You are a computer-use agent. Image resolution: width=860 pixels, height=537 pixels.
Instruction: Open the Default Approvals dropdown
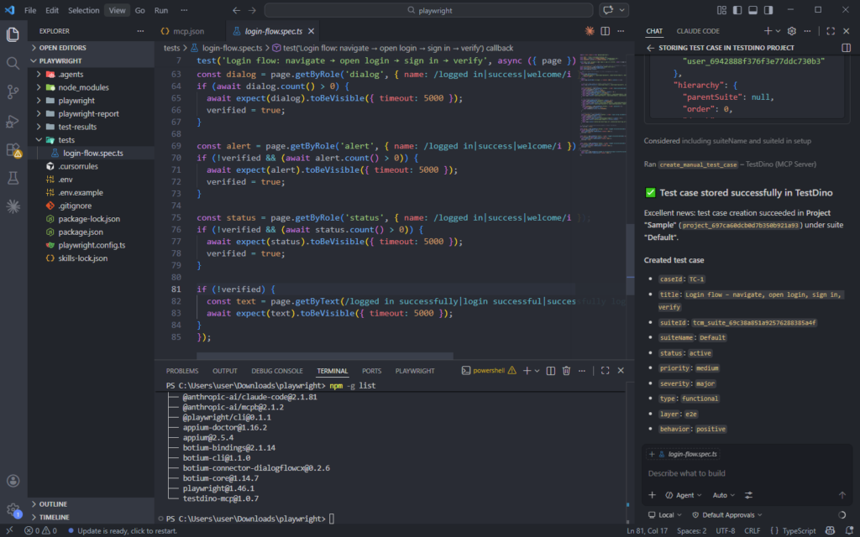(x=728, y=514)
